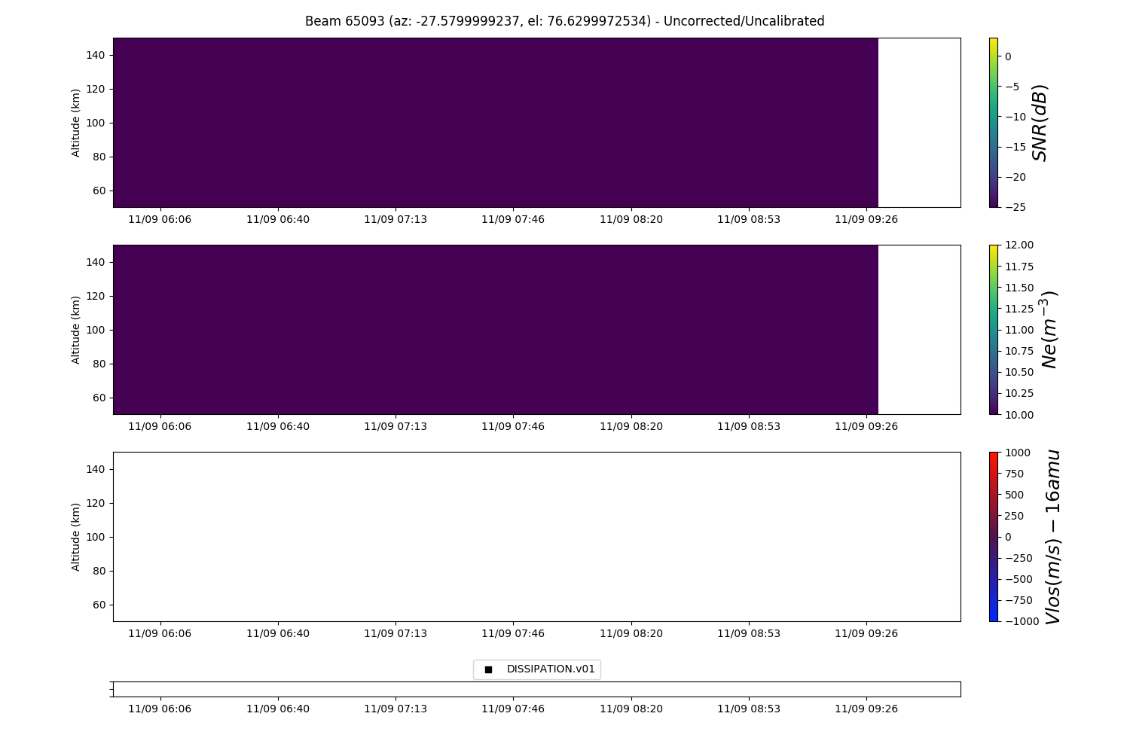Viewport: 1130px width, 753px height.
Task: Click inside the Ne purple plot area
Action: coord(496,329)
